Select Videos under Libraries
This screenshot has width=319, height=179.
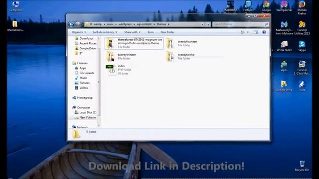81,88
